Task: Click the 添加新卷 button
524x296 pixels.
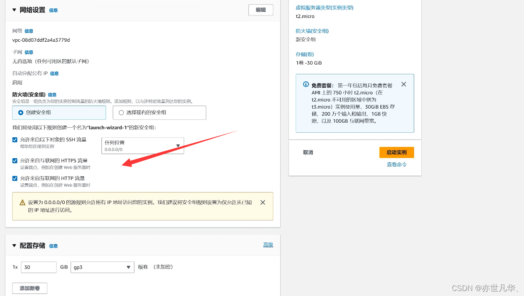Action: (30, 288)
